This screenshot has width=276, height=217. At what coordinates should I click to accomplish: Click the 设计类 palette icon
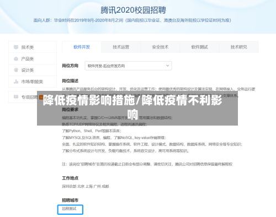(x=16, y=70)
